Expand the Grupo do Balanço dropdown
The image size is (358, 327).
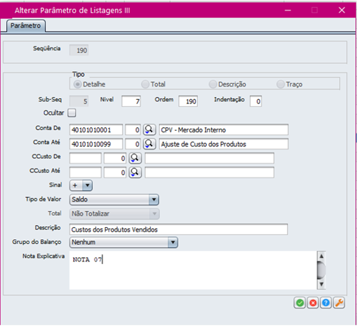[x=173, y=242]
